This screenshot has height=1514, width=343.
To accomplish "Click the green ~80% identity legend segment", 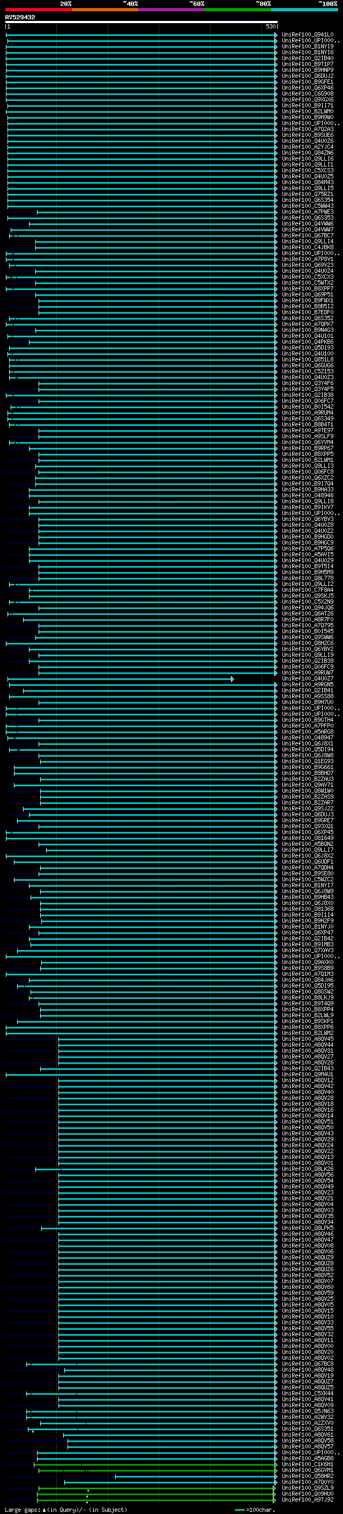I will pos(238,10).
